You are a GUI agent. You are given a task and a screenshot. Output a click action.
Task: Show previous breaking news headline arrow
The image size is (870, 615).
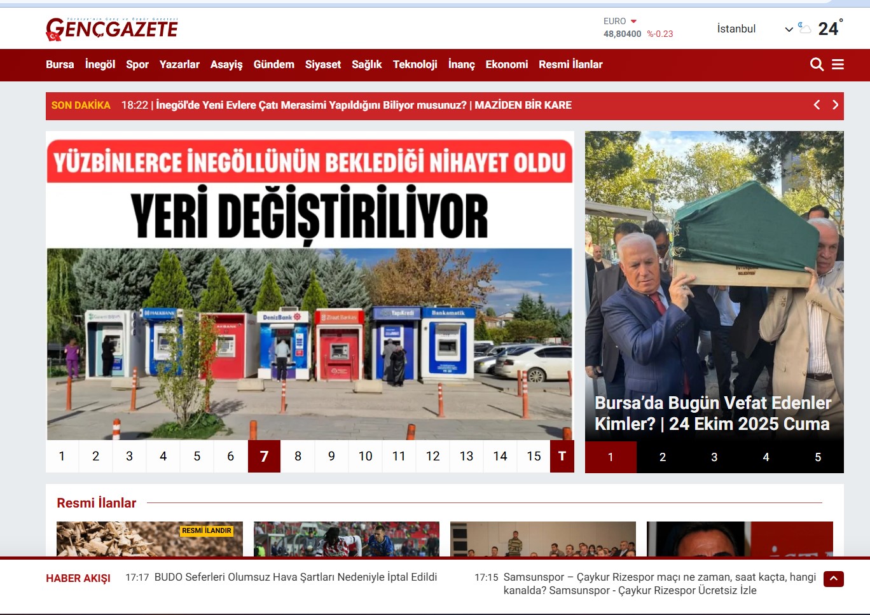(817, 105)
